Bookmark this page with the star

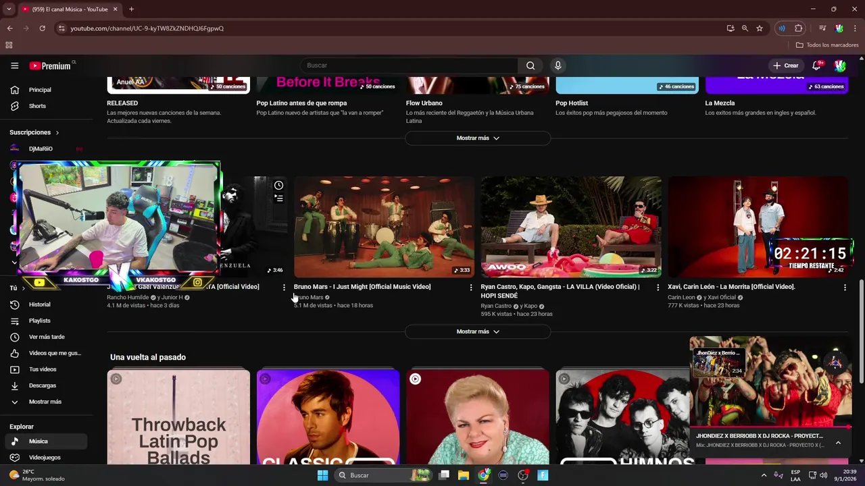(760, 28)
